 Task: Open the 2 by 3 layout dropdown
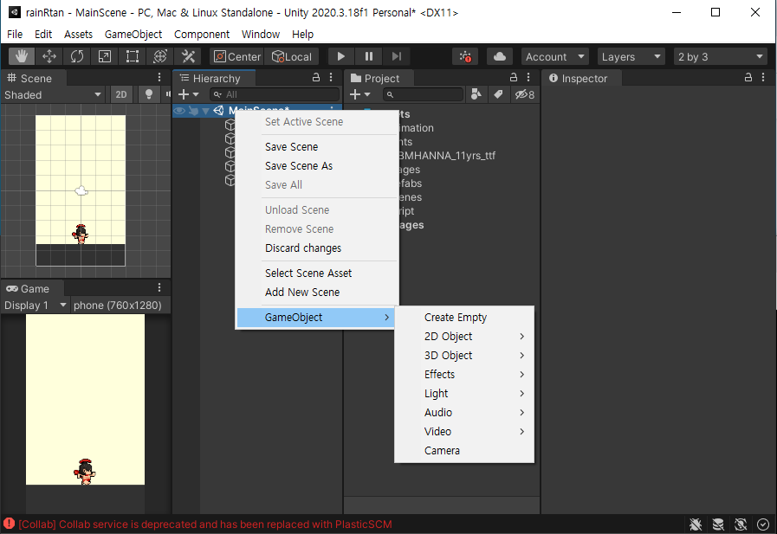(720, 56)
